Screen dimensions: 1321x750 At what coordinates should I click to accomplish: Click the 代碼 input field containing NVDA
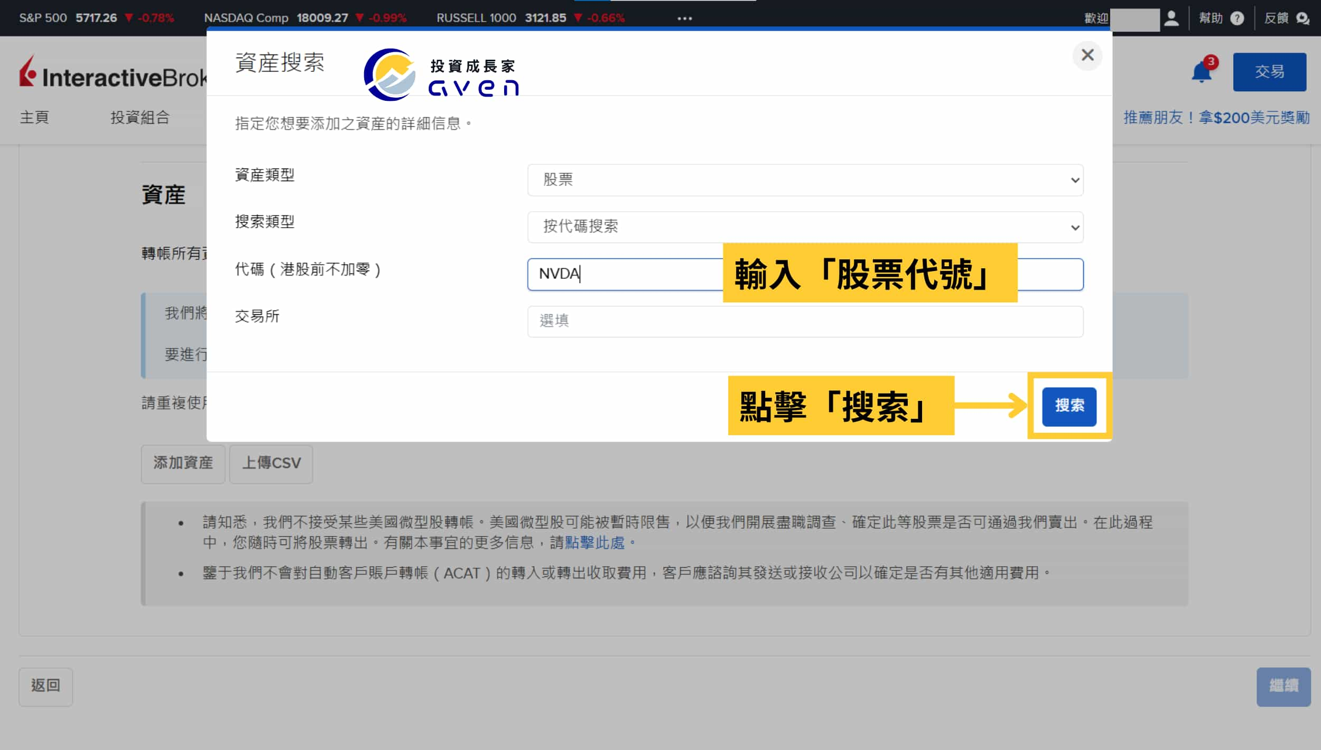click(x=805, y=274)
